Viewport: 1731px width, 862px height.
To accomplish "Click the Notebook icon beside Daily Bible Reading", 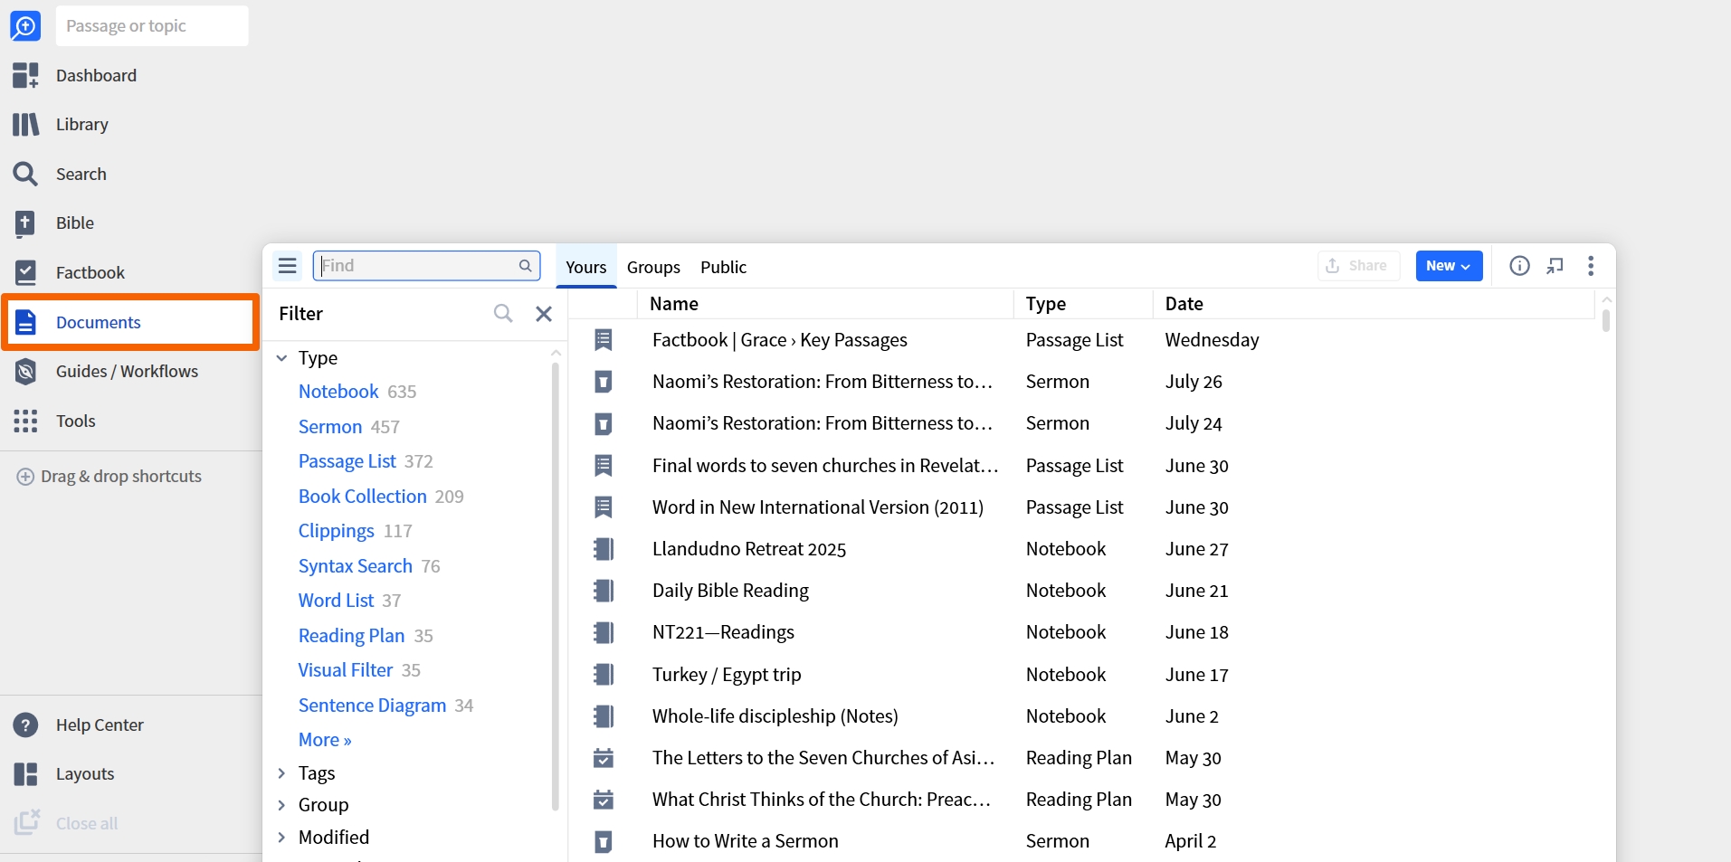I will 604,591.
